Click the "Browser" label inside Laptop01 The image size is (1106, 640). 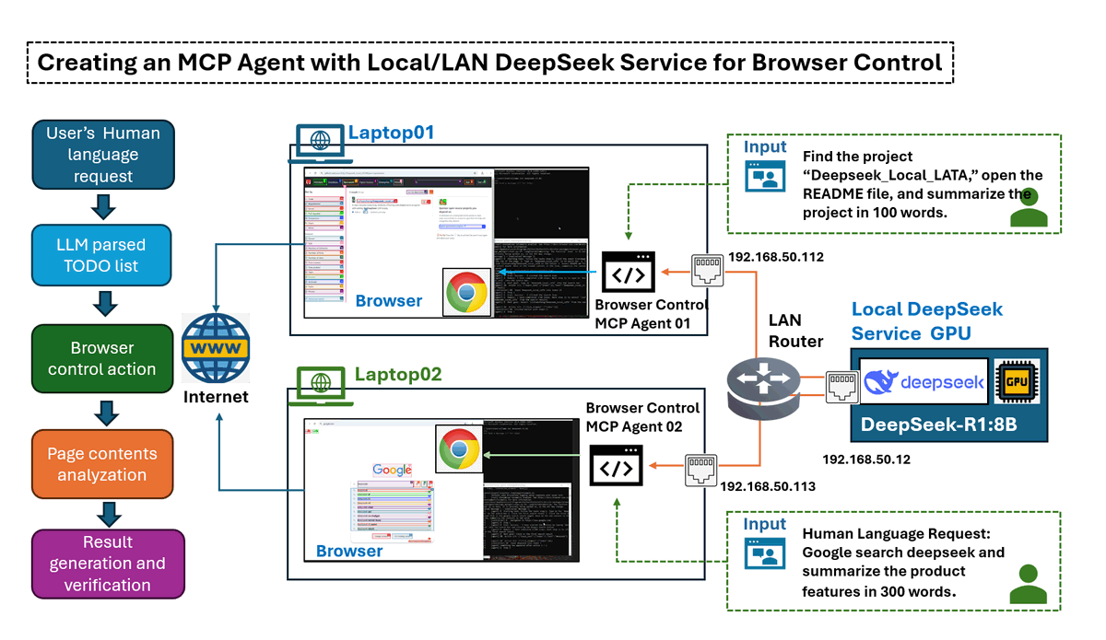point(389,301)
